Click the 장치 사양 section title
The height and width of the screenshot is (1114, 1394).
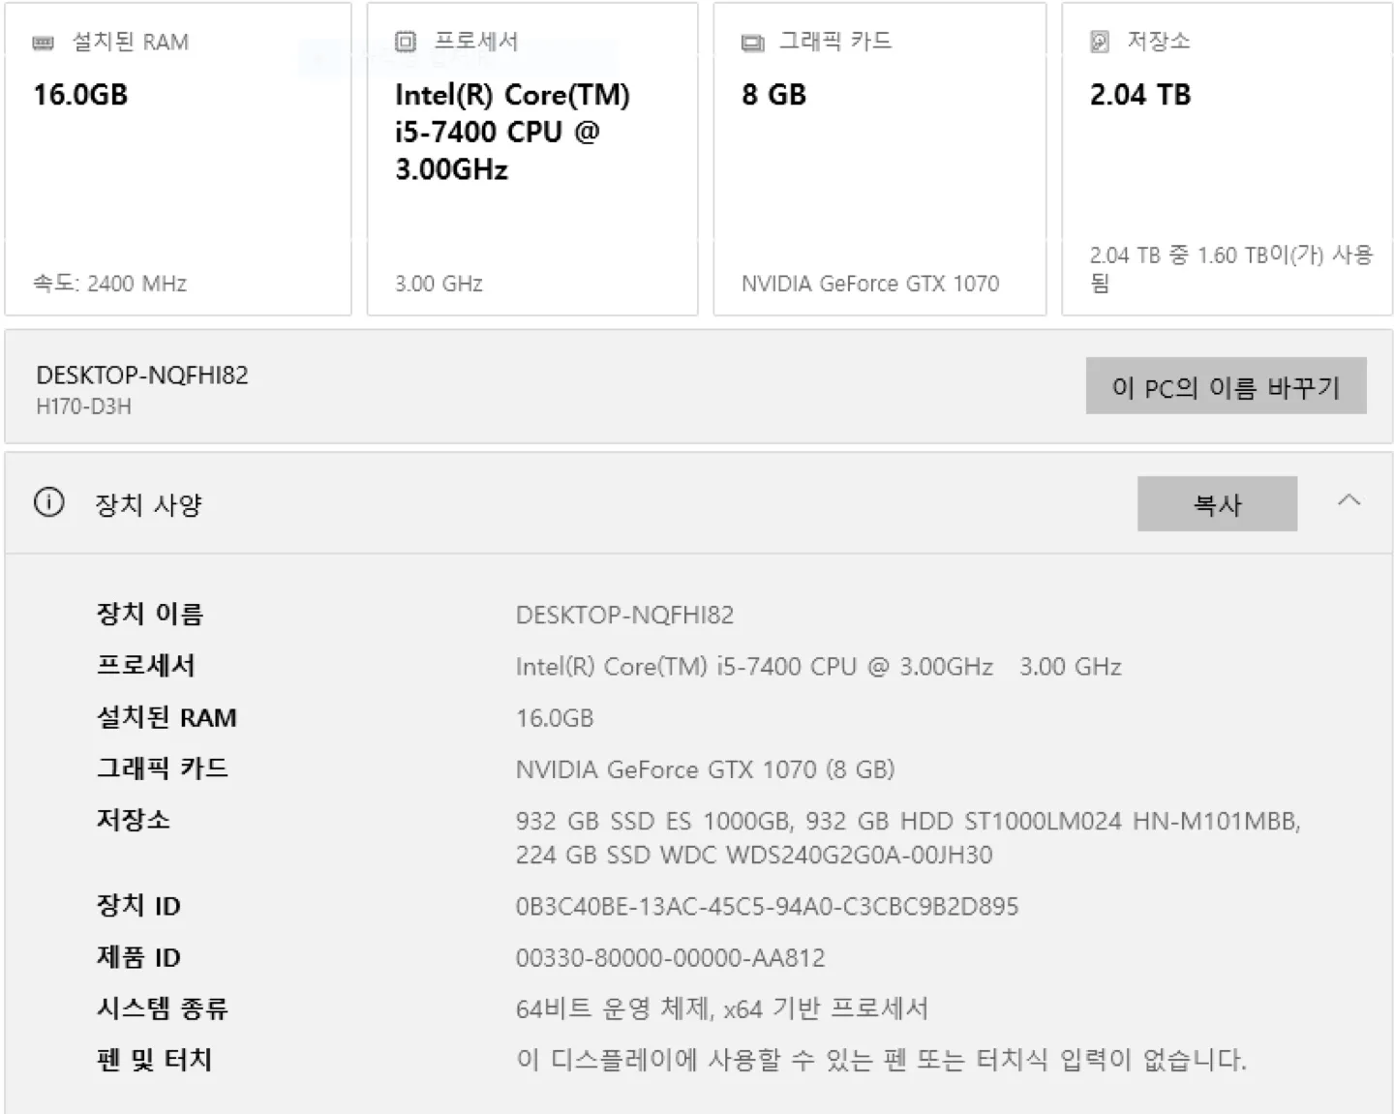click(148, 504)
